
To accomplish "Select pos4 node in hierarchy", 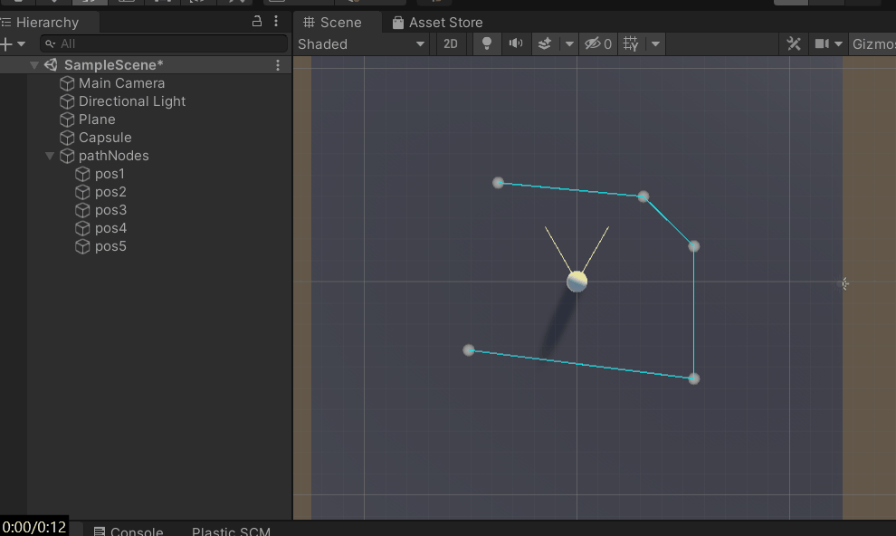I will [110, 228].
